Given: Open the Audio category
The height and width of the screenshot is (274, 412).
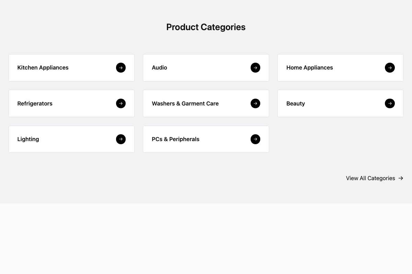Looking at the screenshot, I should [160, 68].
